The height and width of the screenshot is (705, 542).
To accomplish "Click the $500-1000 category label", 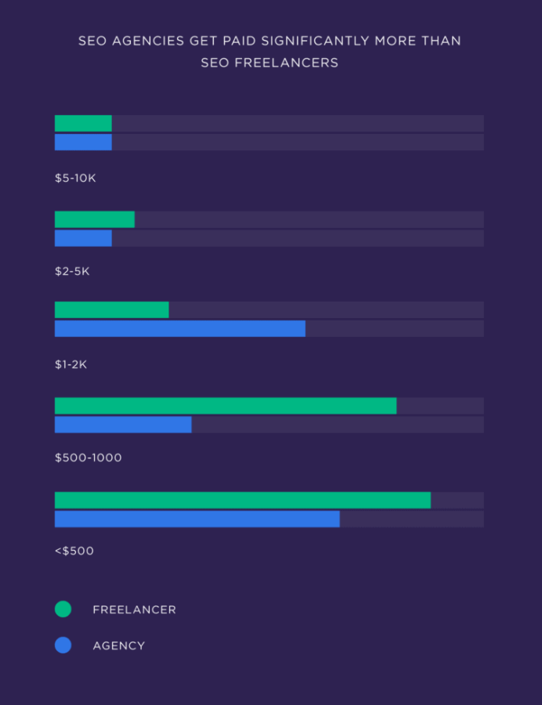I will (x=89, y=457).
